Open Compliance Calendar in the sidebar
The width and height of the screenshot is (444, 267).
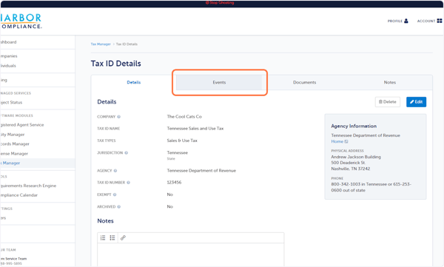(x=18, y=195)
